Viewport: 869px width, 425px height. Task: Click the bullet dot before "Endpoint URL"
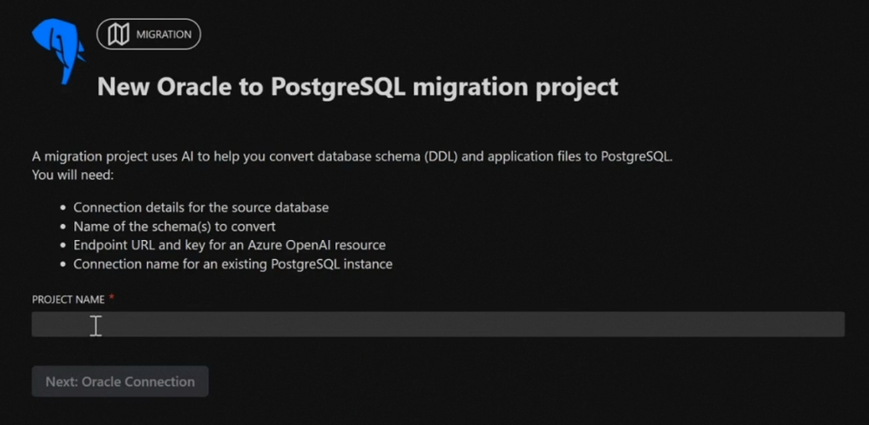tap(64, 246)
